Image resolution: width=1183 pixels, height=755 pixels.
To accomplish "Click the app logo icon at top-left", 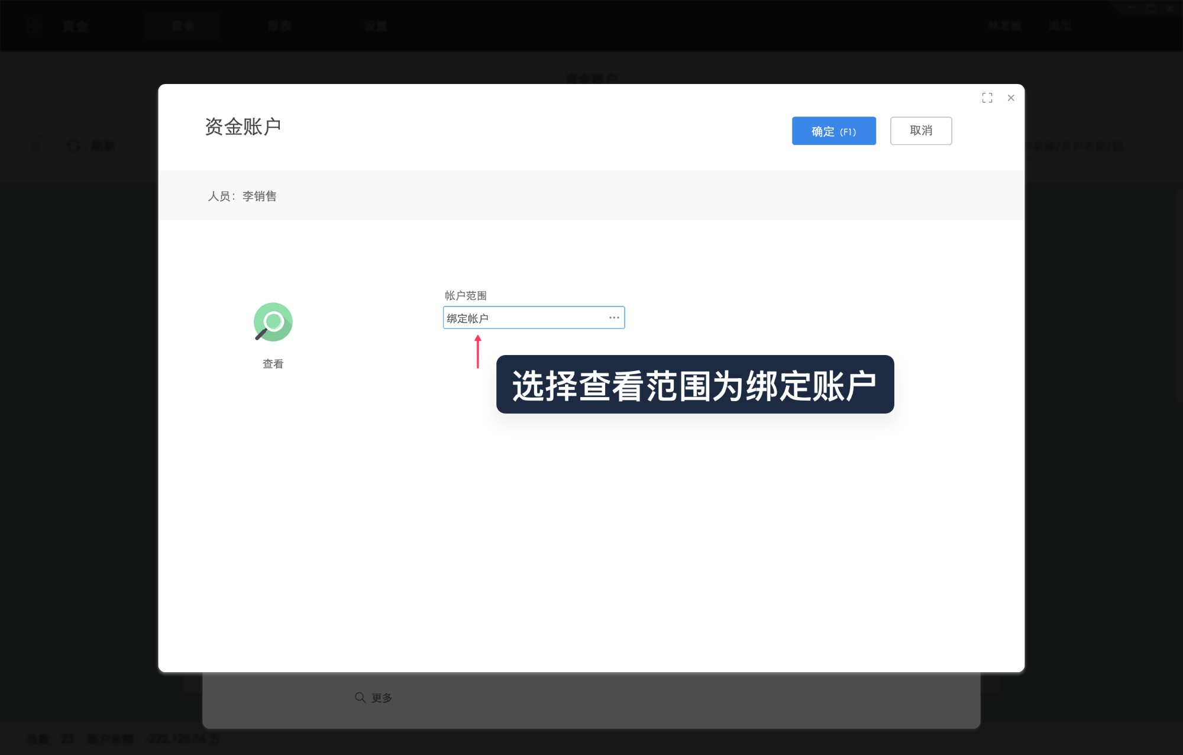I will tap(35, 25).
